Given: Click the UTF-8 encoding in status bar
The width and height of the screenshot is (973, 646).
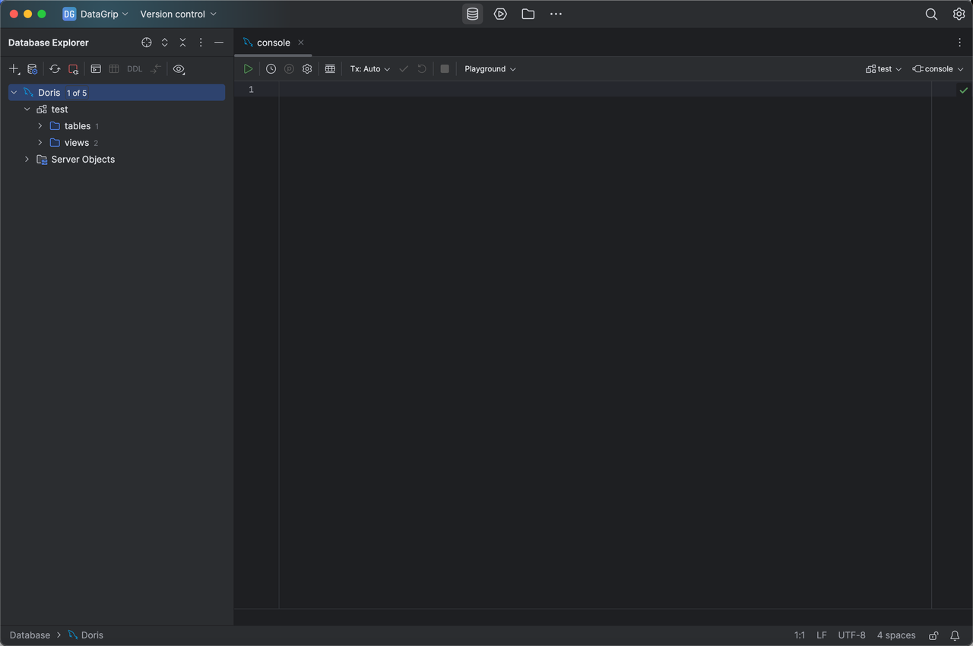Looking at the screenshot, I should click(x=851, y=635).
